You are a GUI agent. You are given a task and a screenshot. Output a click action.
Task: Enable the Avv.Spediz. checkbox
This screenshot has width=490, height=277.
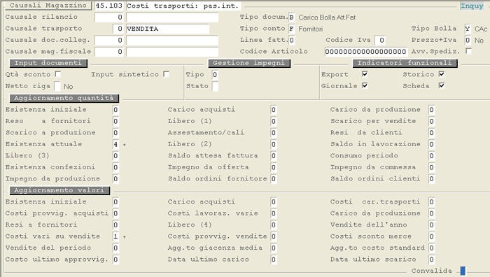pyautogui.click(x=468, y=51)
